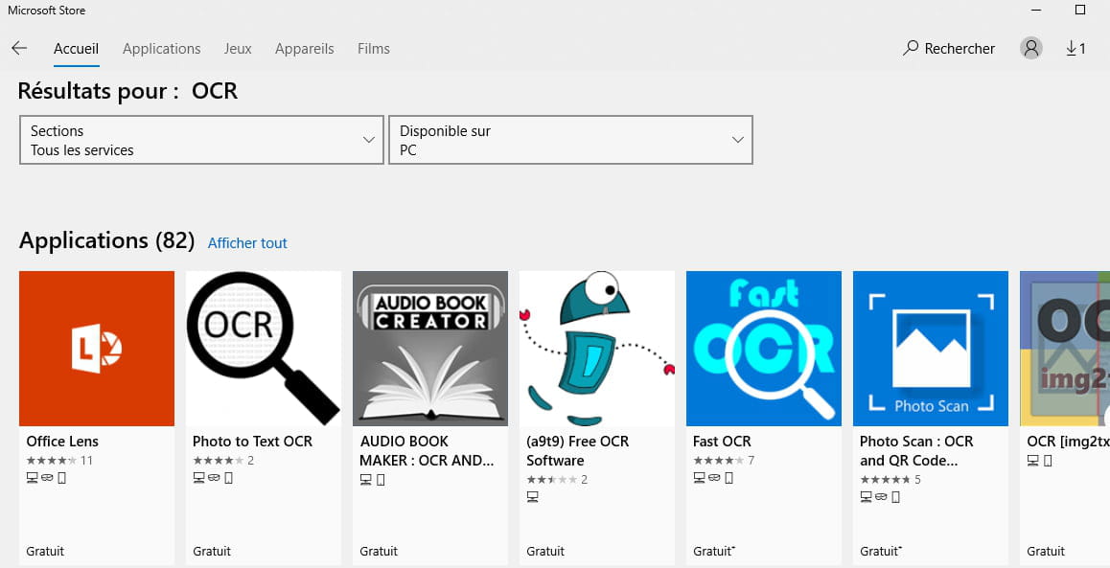Minimize the Microsoft Store window
The image size is (1110, 568).
(1036, 10)
